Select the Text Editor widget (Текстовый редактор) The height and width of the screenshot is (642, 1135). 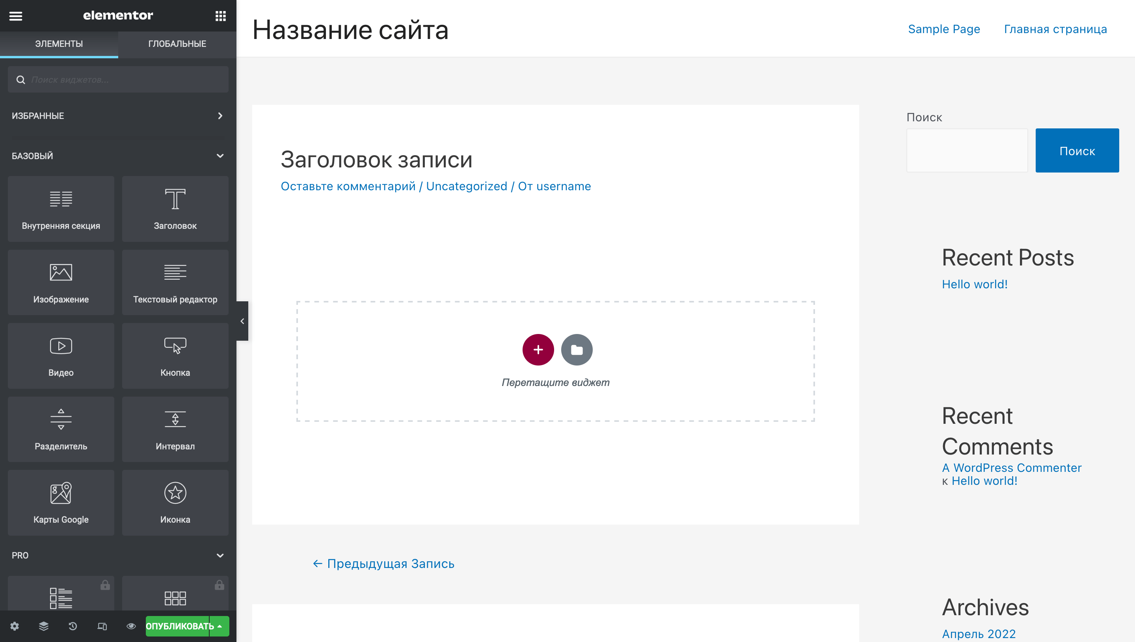(175, 282)
